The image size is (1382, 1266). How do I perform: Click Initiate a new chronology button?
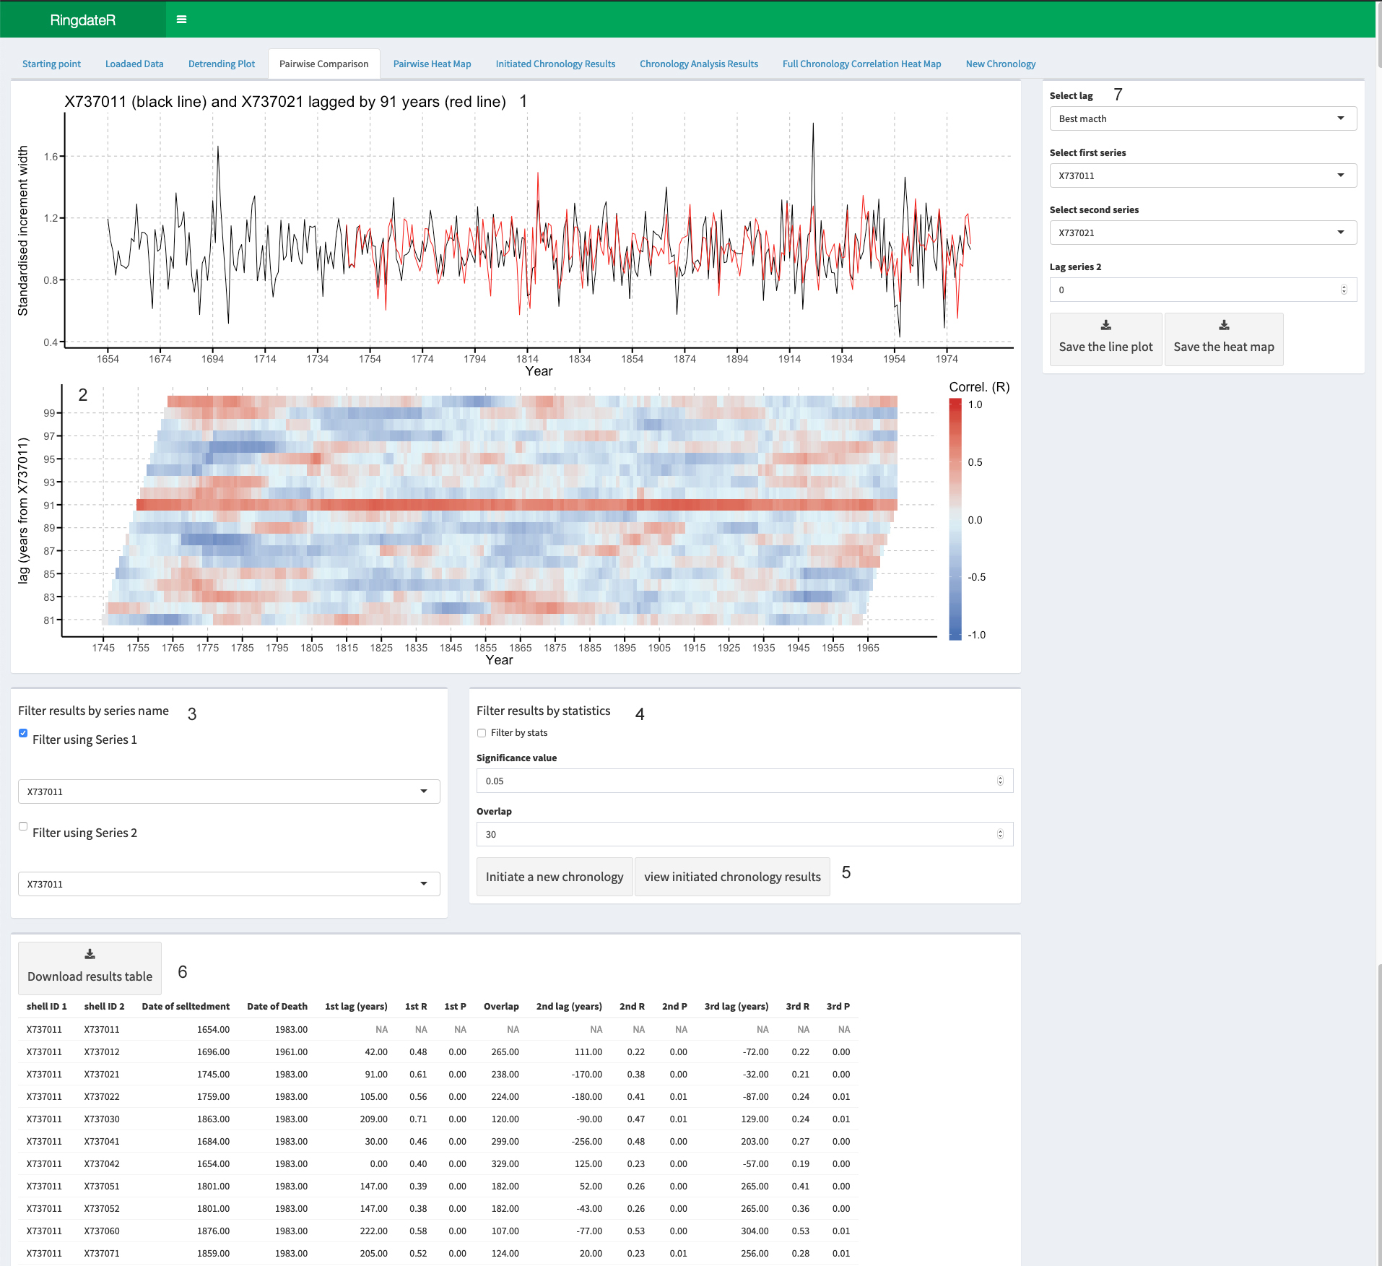(x=555, y=877)
